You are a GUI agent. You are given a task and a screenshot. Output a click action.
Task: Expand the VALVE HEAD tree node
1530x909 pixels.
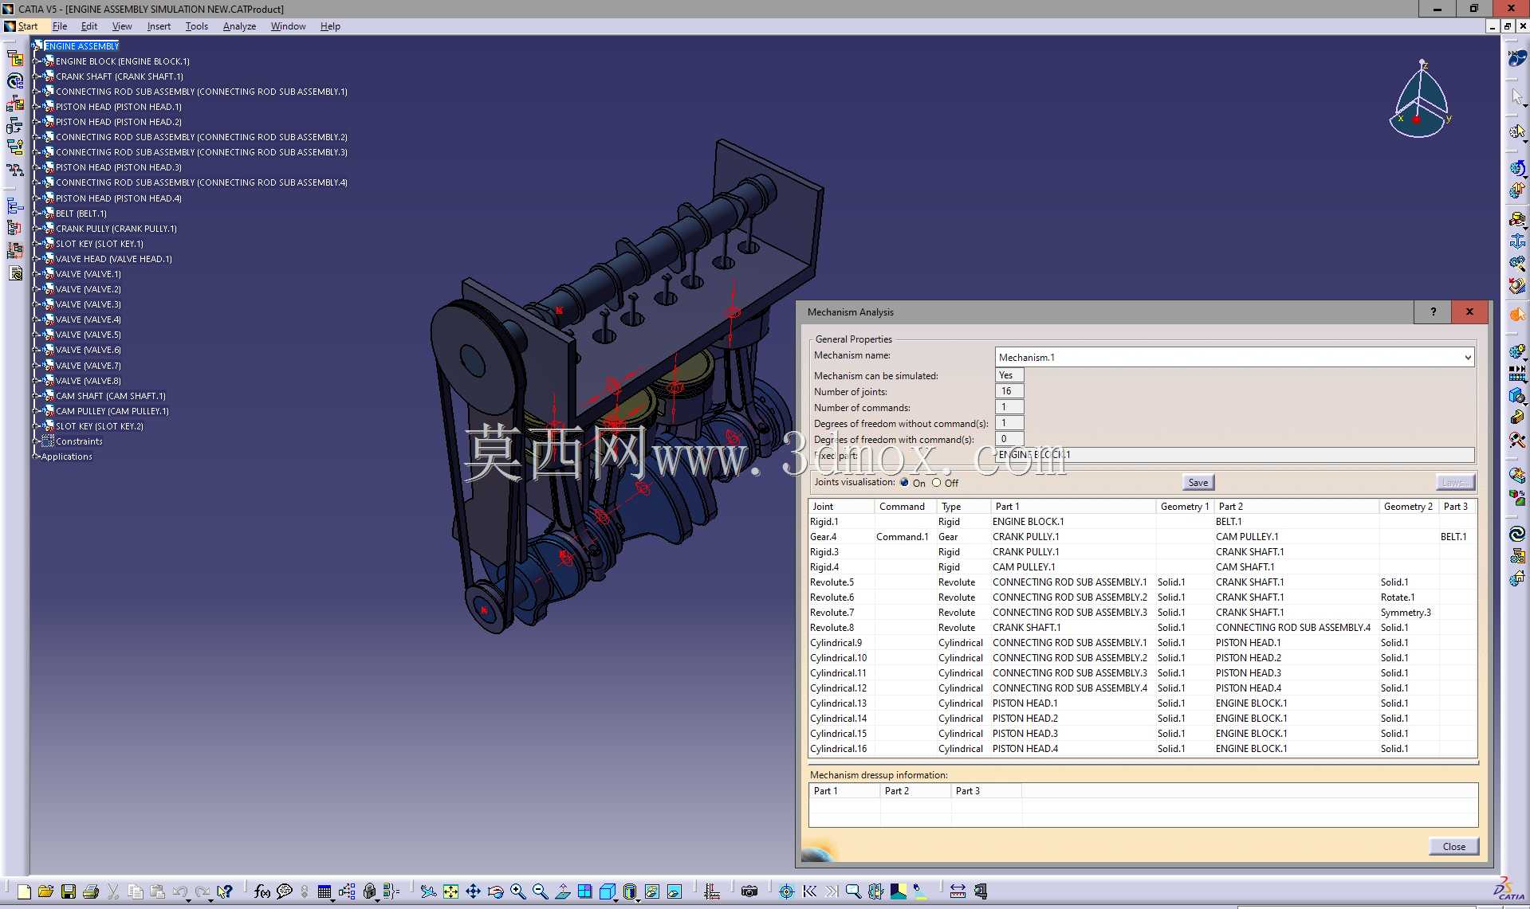tap(36, 259)
